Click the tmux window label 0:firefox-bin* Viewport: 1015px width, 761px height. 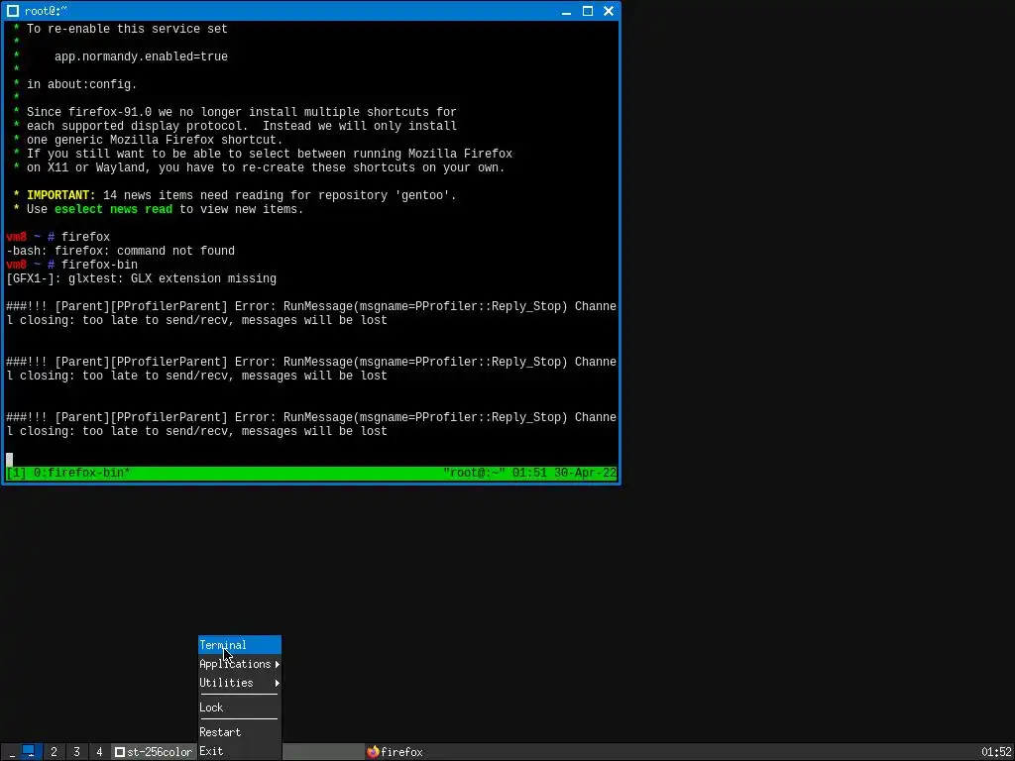(x=81, y=473)
